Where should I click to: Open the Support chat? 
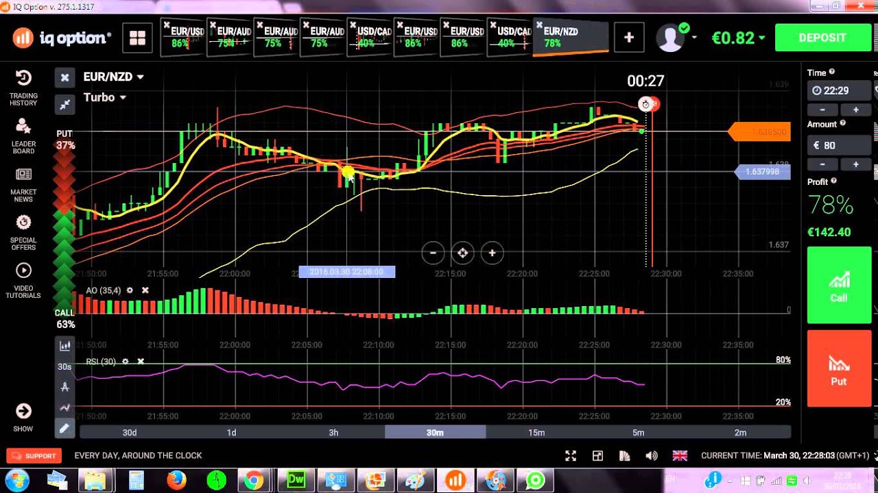pos(34,455)
